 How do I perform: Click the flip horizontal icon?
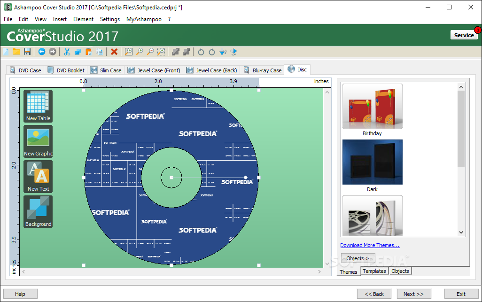click(223, 52)
